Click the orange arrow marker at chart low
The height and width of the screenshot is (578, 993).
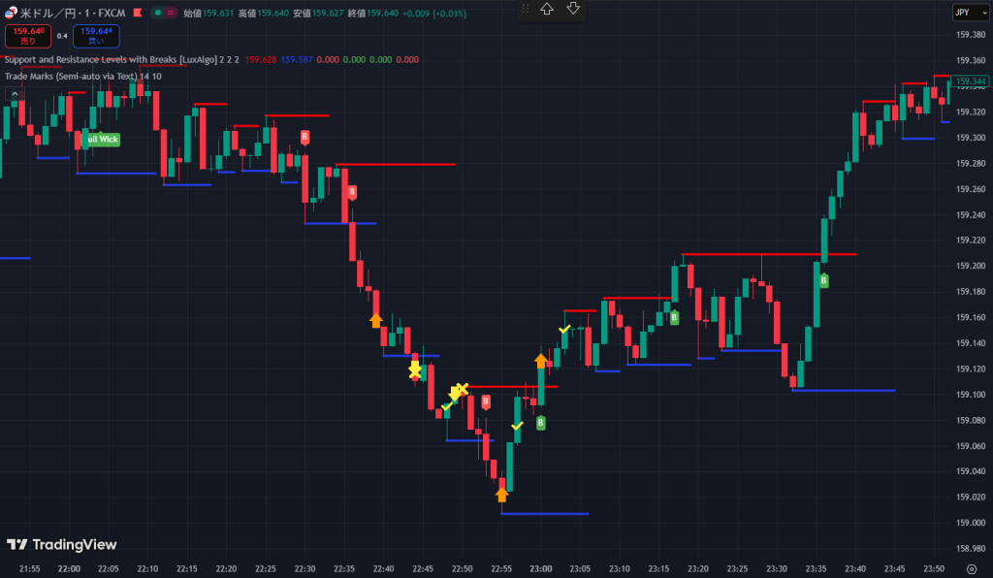(x=501, y=495)
